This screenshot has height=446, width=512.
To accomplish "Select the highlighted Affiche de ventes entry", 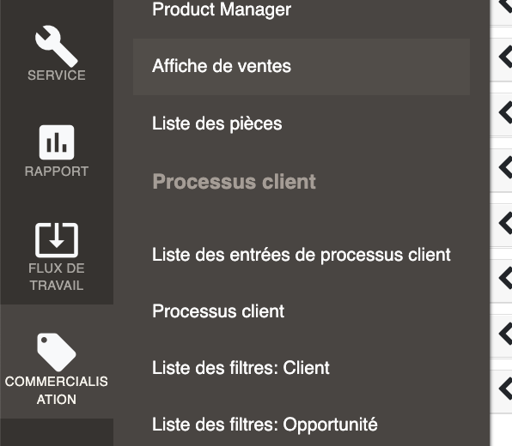I will 302,67.
